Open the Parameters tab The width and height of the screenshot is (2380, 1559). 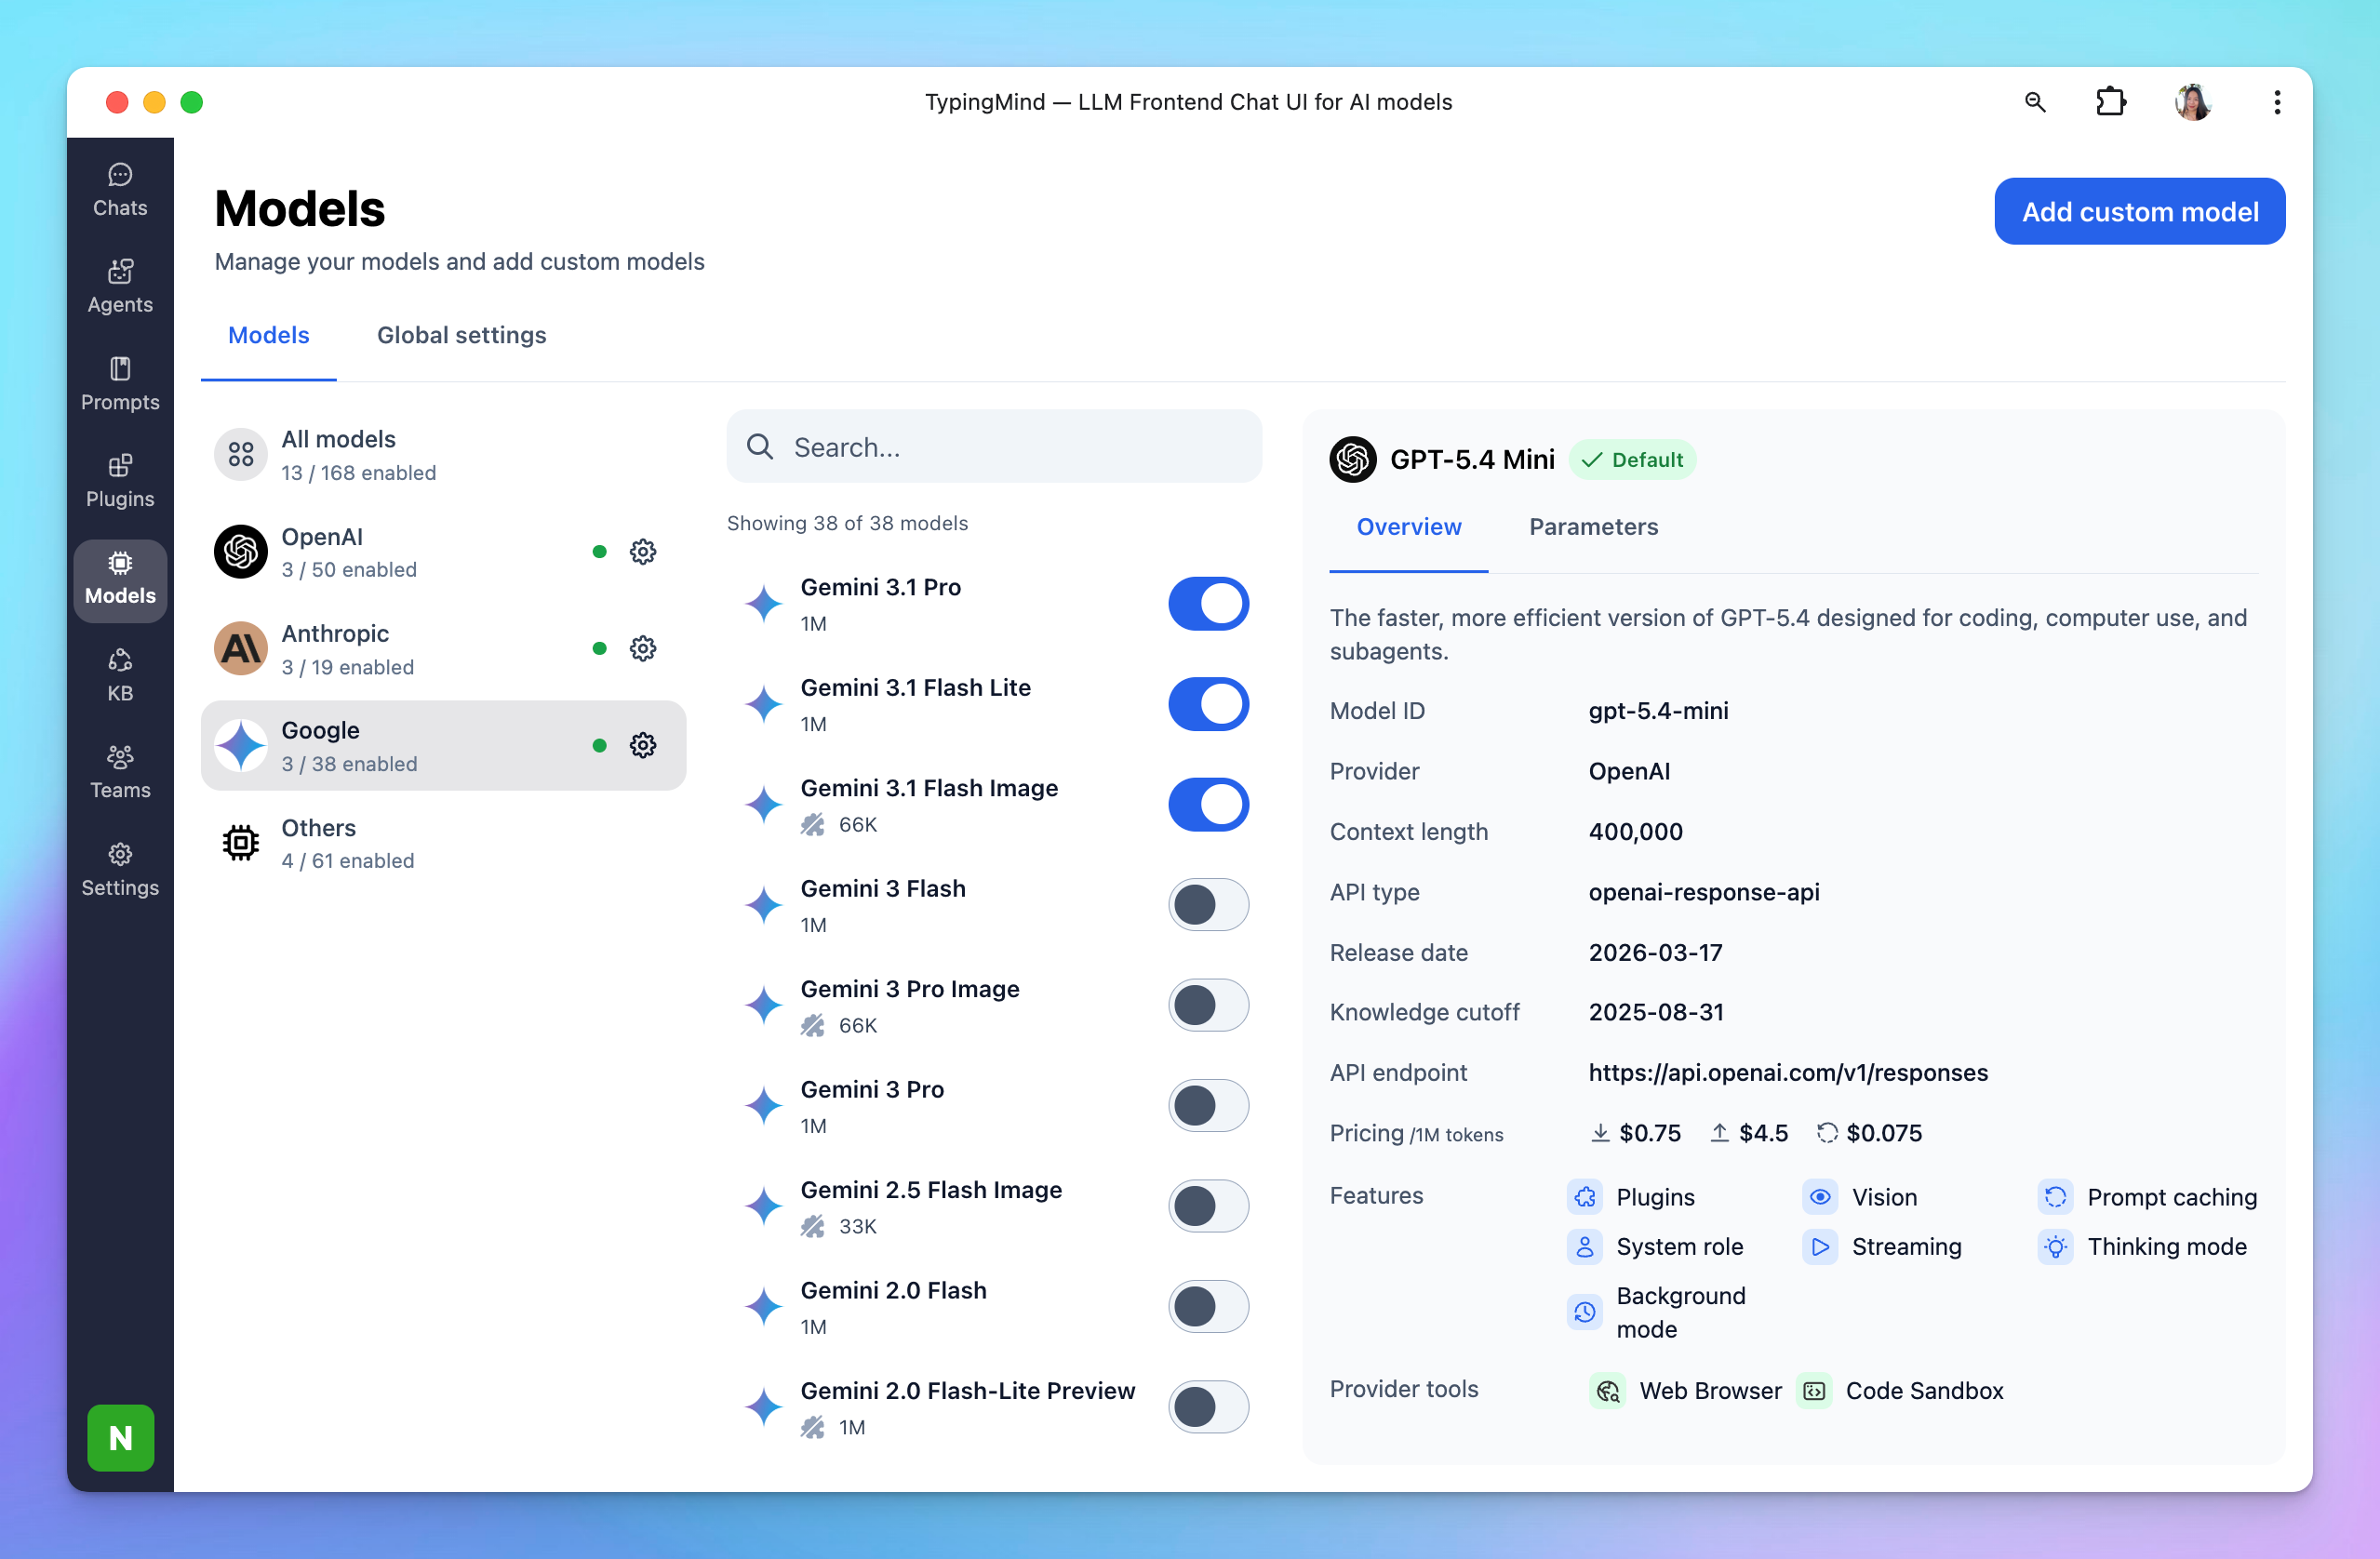coord(1593,527)
